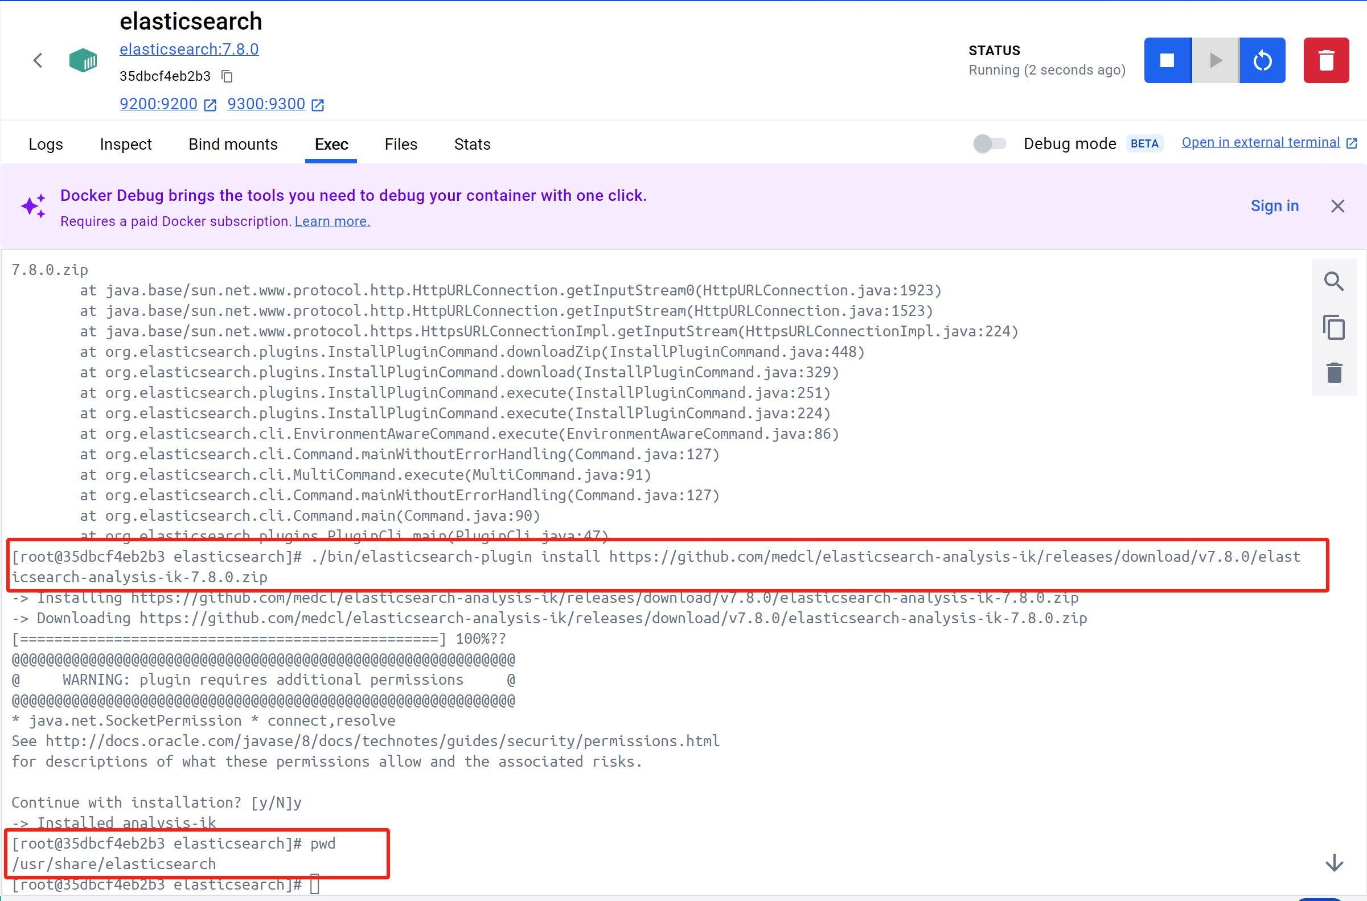This screenshot has height=901, width=1367.
Task: Toggle Debug mode switch
Action: [990, 143]
